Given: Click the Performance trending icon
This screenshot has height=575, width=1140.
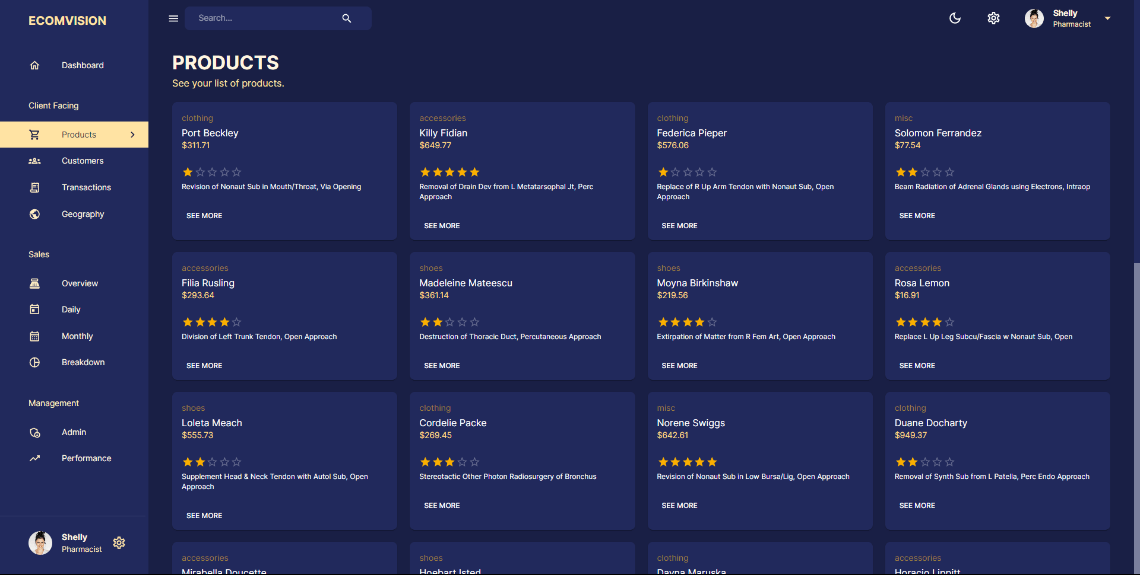Looking at the screenshot, I should [x=35, y=458].
